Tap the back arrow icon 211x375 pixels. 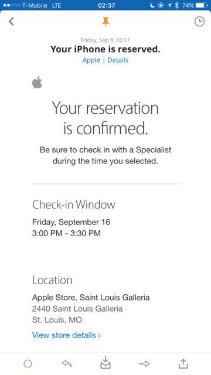click(x=11, y=22)
